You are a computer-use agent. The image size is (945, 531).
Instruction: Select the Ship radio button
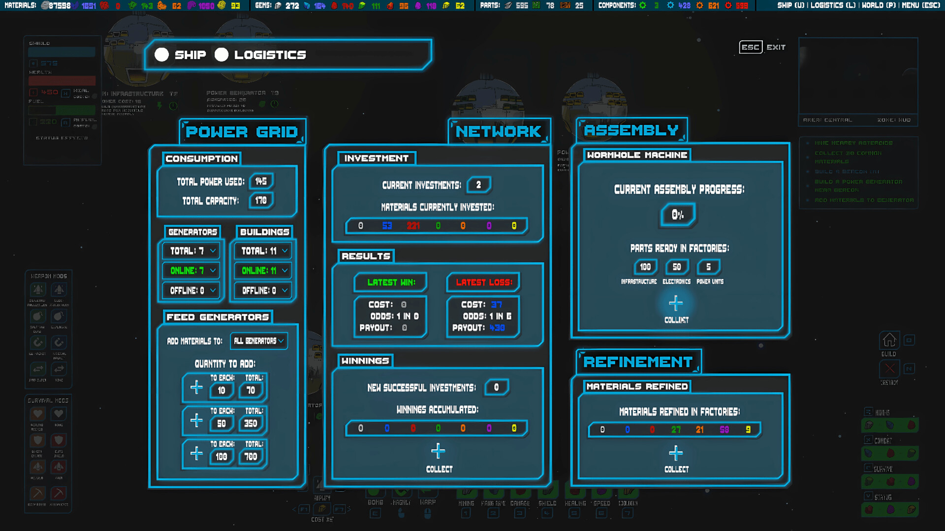tap(162, 55)
